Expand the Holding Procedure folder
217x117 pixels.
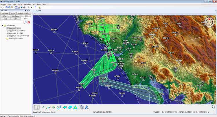pos(5,38)
